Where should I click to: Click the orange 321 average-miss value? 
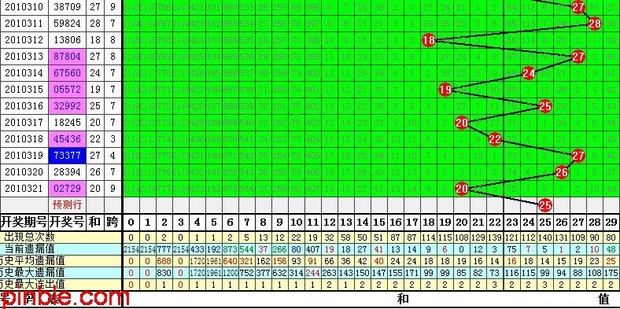coord(247,261)
